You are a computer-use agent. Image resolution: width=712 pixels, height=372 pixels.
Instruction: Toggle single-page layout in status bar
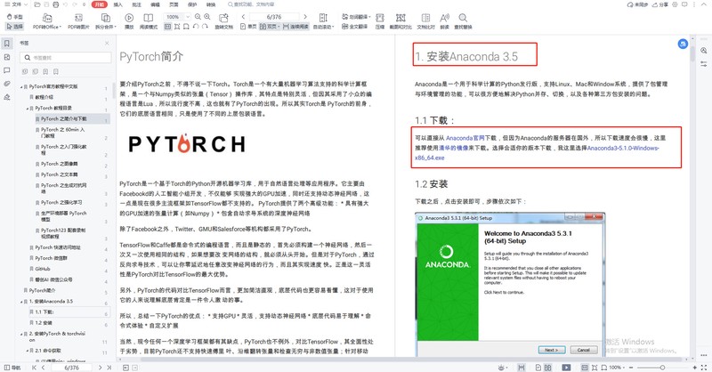tap(538, 368)
